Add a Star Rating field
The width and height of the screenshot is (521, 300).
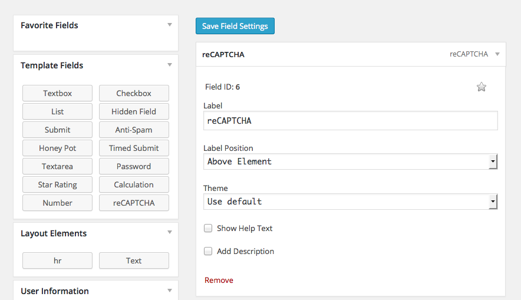point(57,184)
